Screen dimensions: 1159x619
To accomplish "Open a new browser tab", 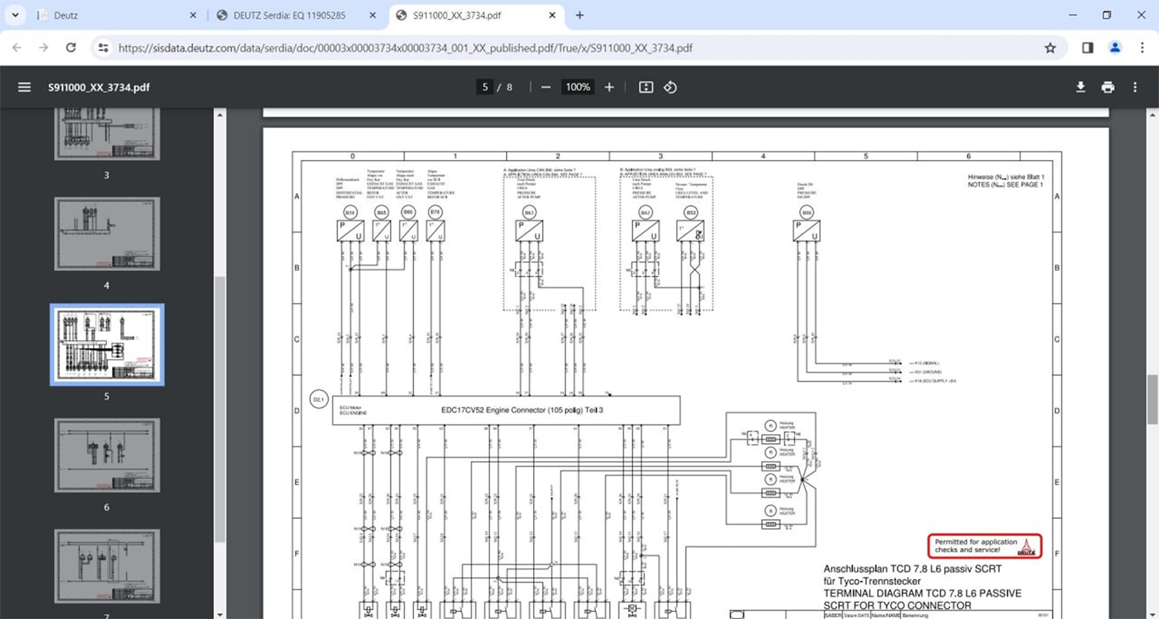I will coord(579,16).
